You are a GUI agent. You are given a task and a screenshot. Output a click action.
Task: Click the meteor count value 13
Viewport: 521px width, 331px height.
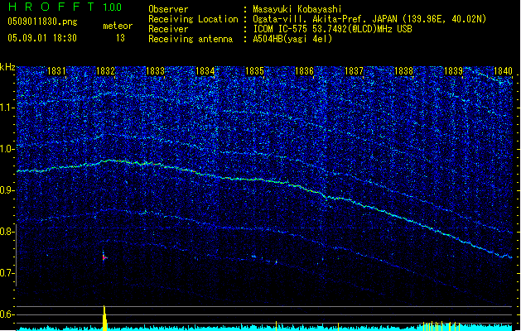120,38
